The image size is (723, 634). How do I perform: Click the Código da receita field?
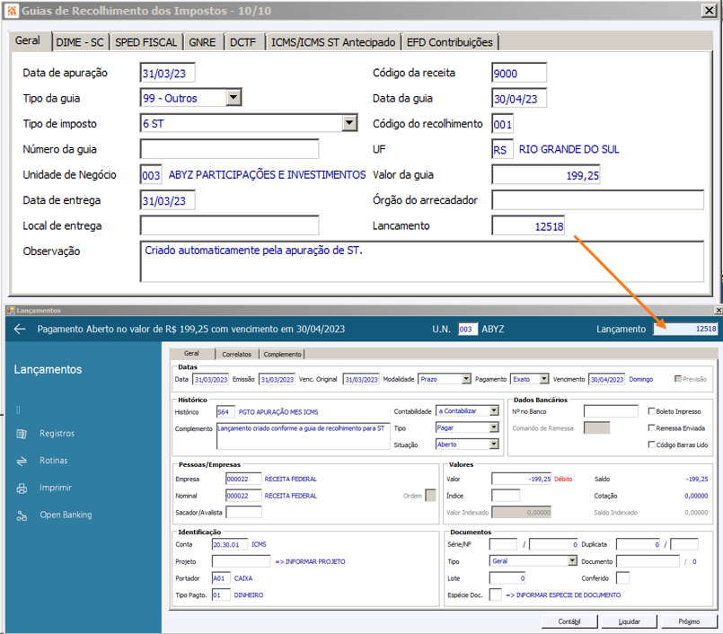click(519, 73)
